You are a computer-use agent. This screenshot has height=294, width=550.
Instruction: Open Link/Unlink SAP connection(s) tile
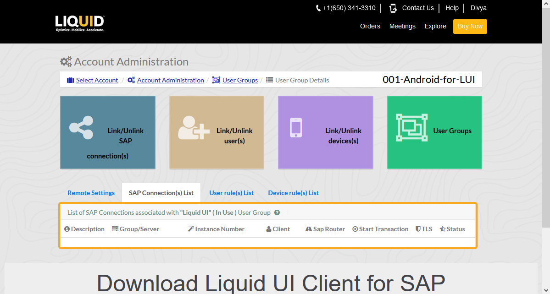tap(108, 132)
